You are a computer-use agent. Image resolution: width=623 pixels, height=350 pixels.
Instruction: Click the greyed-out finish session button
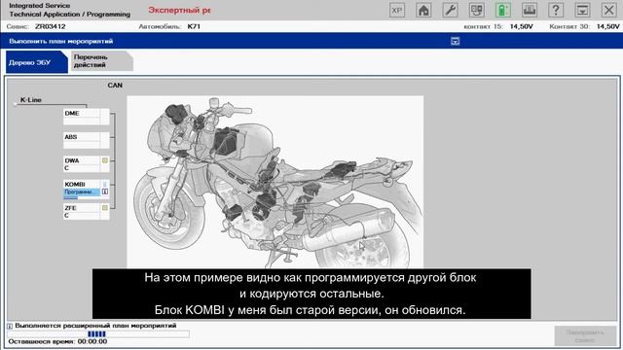585,335
